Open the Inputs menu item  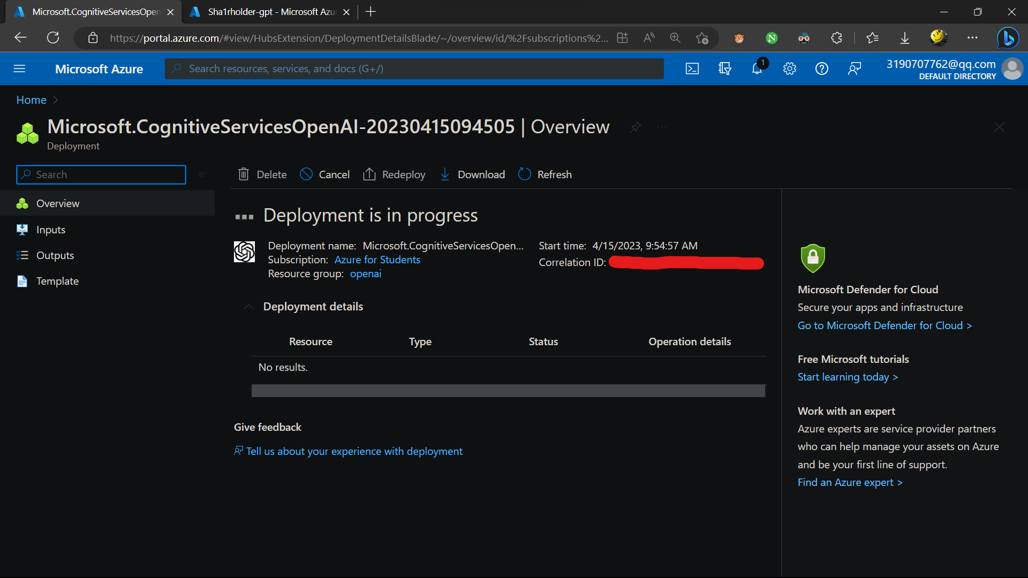click(50, 230)
